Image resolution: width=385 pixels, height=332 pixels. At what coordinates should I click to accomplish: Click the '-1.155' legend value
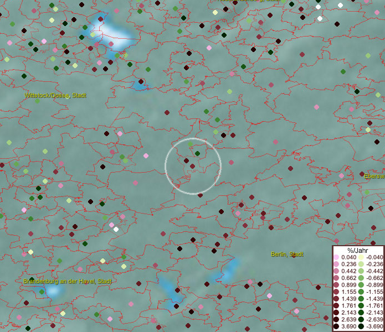pyautogui.click(x=374, y=292)
